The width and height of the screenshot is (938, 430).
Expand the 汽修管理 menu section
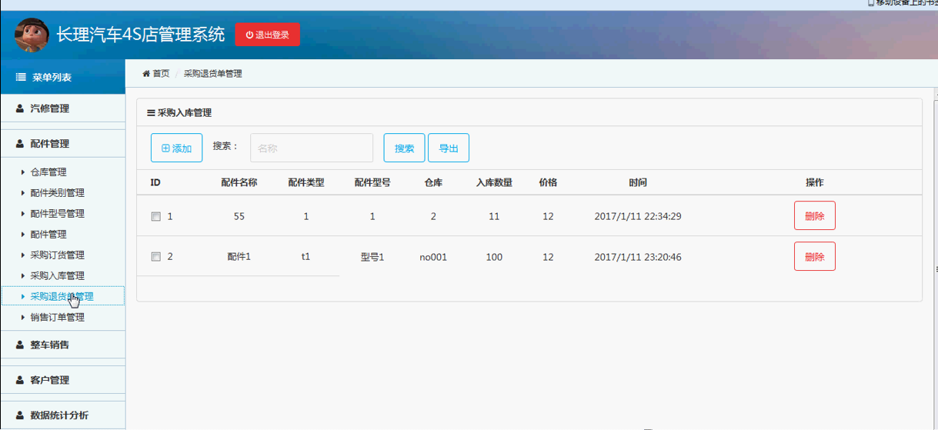(62, 108)
